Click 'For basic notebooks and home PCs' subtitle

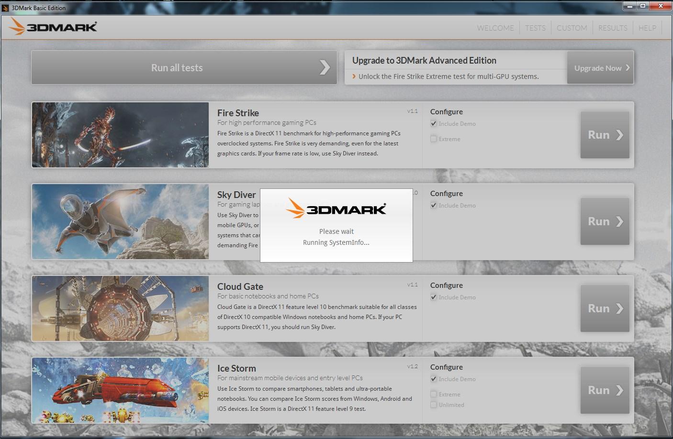(x=268, y=296)
